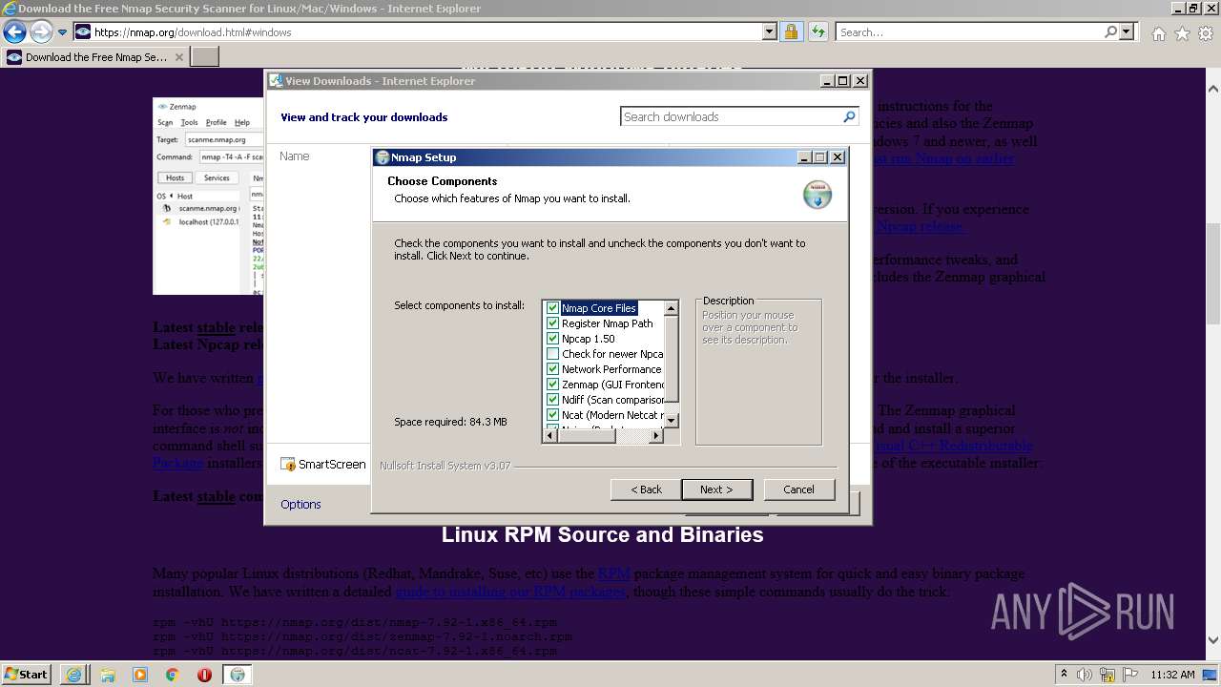Click the SmartScreen shield icon
The width and height of the screenshot is (1221, 687).
[x=288, y=465]
